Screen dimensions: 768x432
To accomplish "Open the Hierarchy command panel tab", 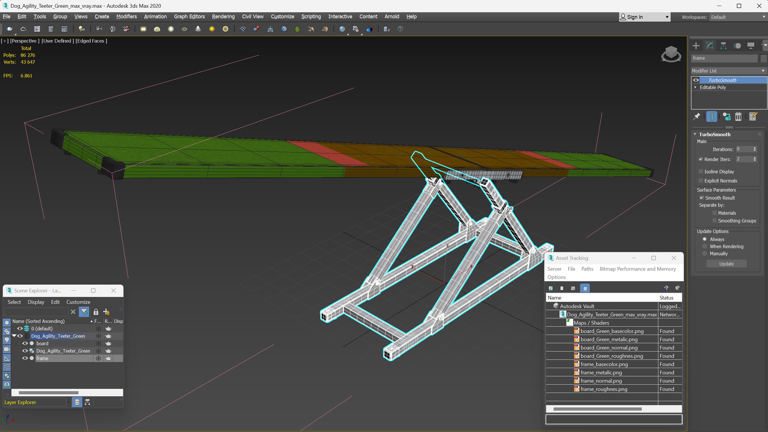I will point(723,46).
